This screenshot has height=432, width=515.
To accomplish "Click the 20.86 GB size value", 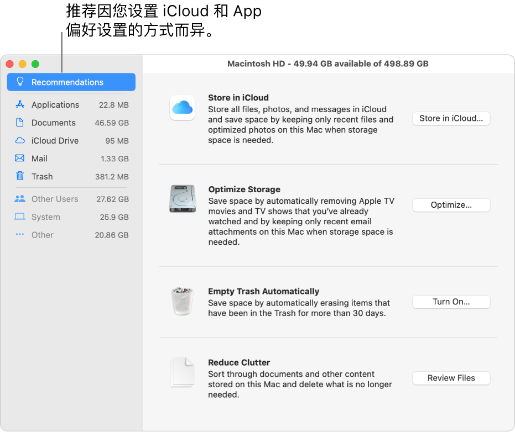I will tap(112, 235).
